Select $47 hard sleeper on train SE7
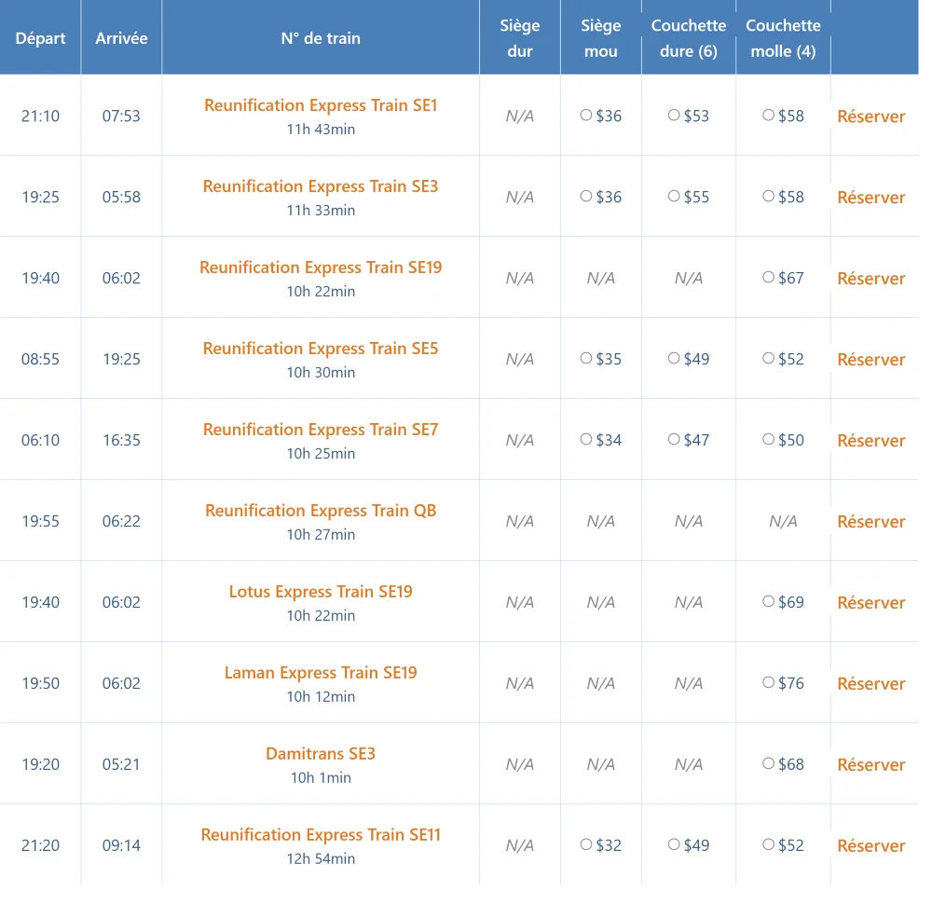The height and width of the screenshot is (905, 932). pos(674,439)
